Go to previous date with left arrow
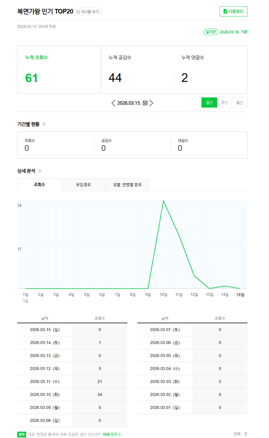 113,103
